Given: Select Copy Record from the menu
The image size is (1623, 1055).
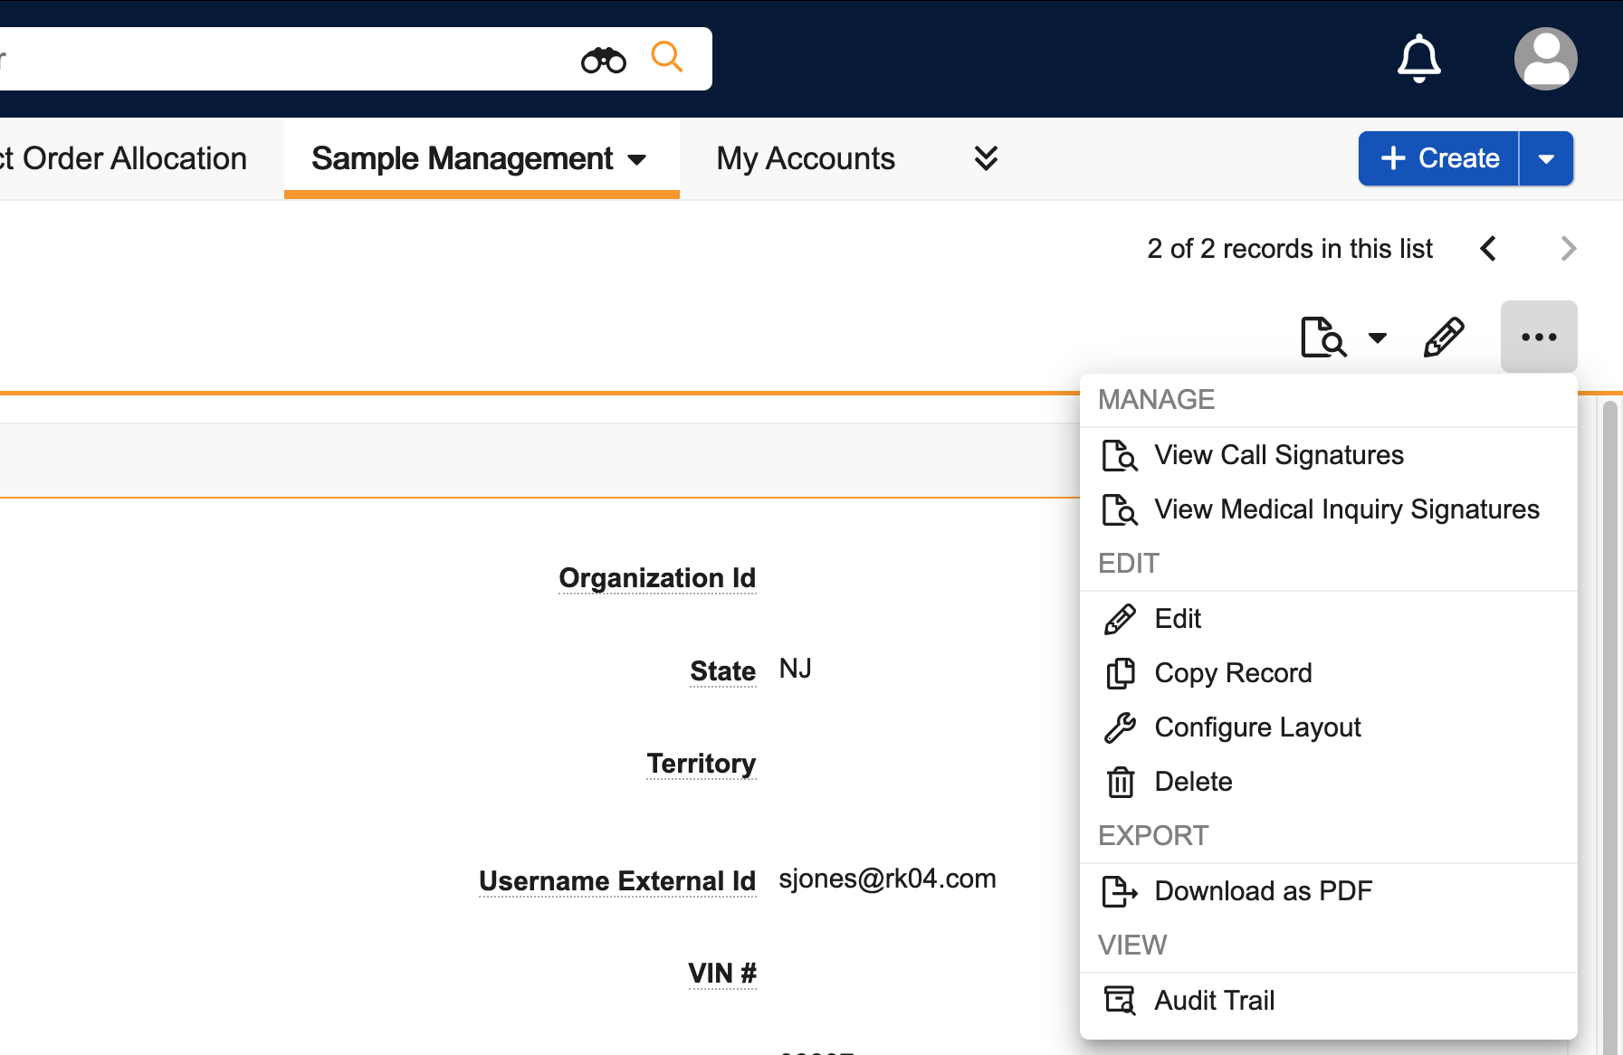Looking at the screenshot, I should 1232,673.
